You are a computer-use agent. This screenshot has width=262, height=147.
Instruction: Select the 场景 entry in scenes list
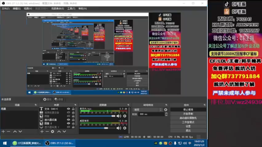pyautogui.click(x=19, y=109)
